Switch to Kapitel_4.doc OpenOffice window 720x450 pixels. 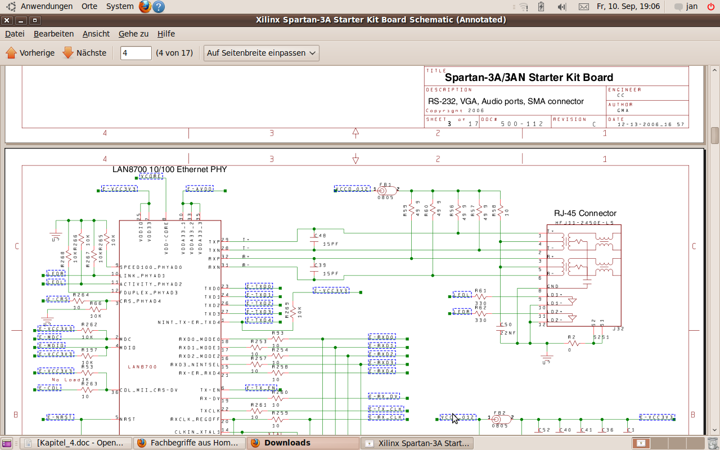[x=76, y=443]
